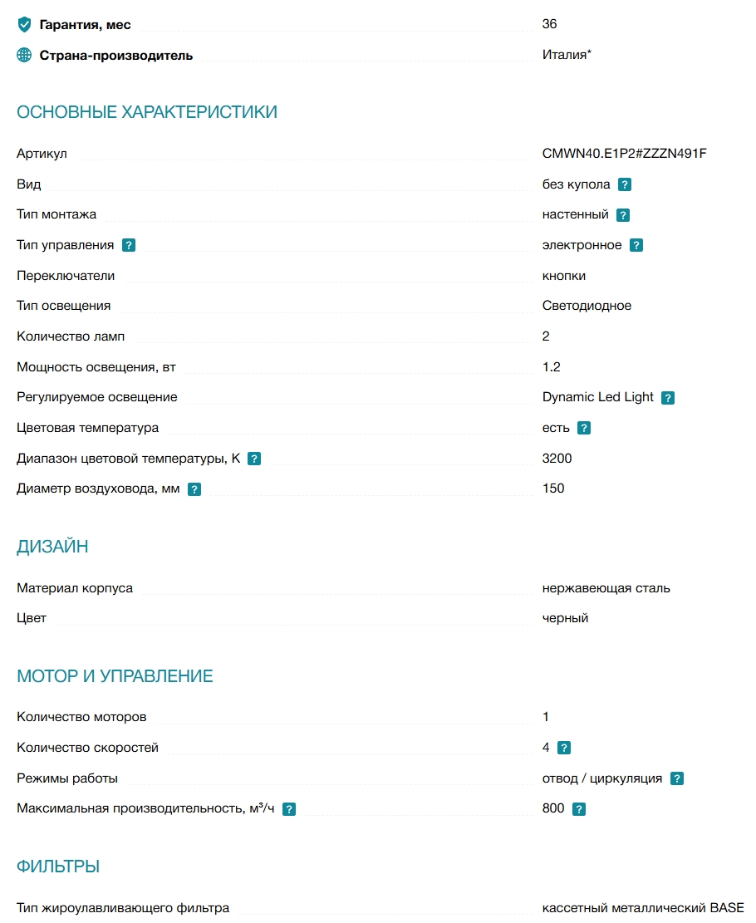Open help icon for 'Диаметр воздуховода, мм'
The height and width of the screenshot is (923, 756).
(x=194, y=489)
